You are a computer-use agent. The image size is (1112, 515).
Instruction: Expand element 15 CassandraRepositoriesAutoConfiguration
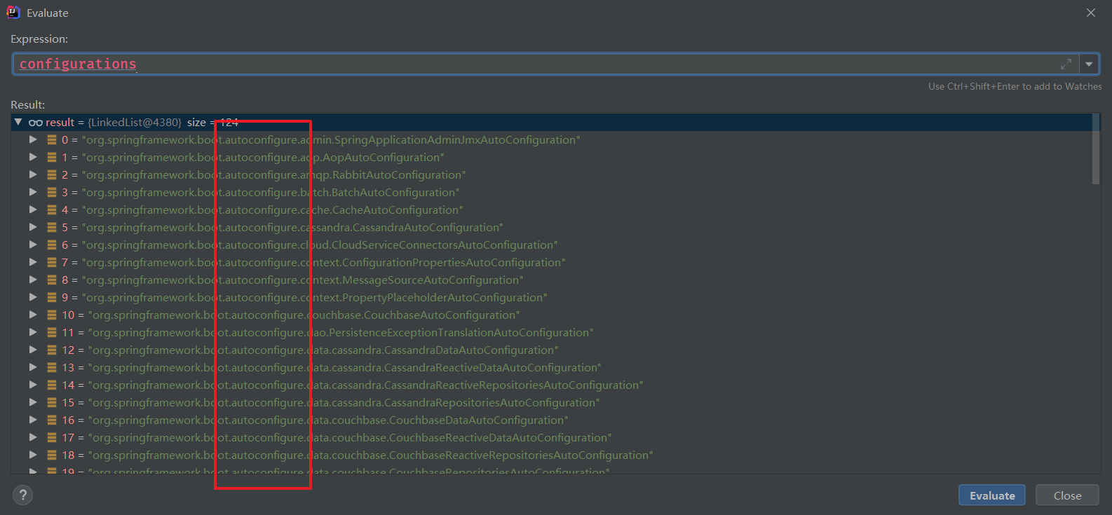coord(32,402)
